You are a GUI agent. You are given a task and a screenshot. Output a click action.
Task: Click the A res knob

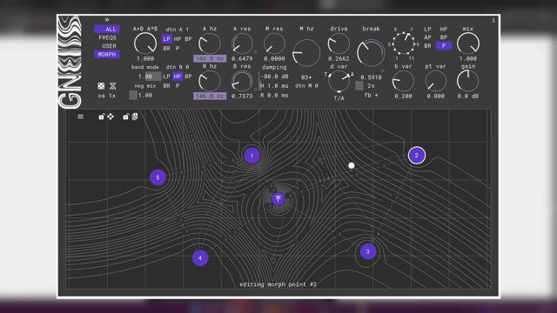[242, 43]
